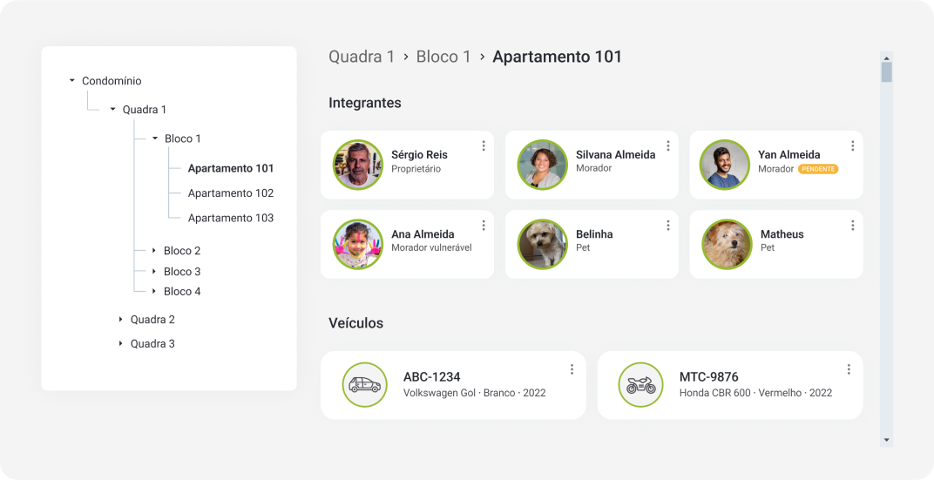Select Apartamento 102 in the tree
The width and height of the screenshot is (934, 480).
[230, 193]
